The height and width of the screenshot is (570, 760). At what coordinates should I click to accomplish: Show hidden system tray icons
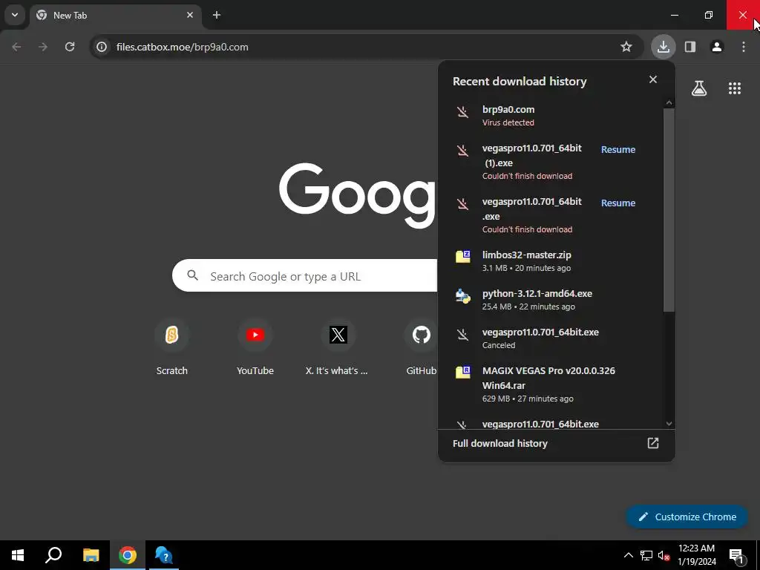628,555
